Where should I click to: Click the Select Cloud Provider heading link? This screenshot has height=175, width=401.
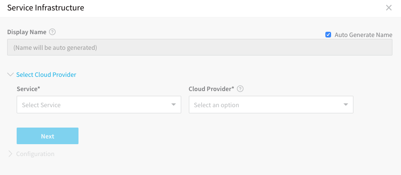click(x=46, y=75)
